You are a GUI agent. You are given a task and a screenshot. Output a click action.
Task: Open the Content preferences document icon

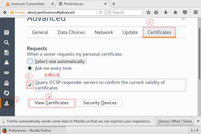[x=7, y=53]
